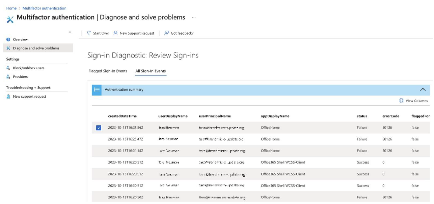Switch to the Flagged Sign-In Events tab
Screen dimensions: 434x204
click(x=108, y=71)
